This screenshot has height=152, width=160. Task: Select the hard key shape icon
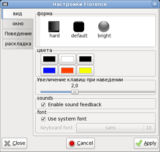[x=54, y=27]
